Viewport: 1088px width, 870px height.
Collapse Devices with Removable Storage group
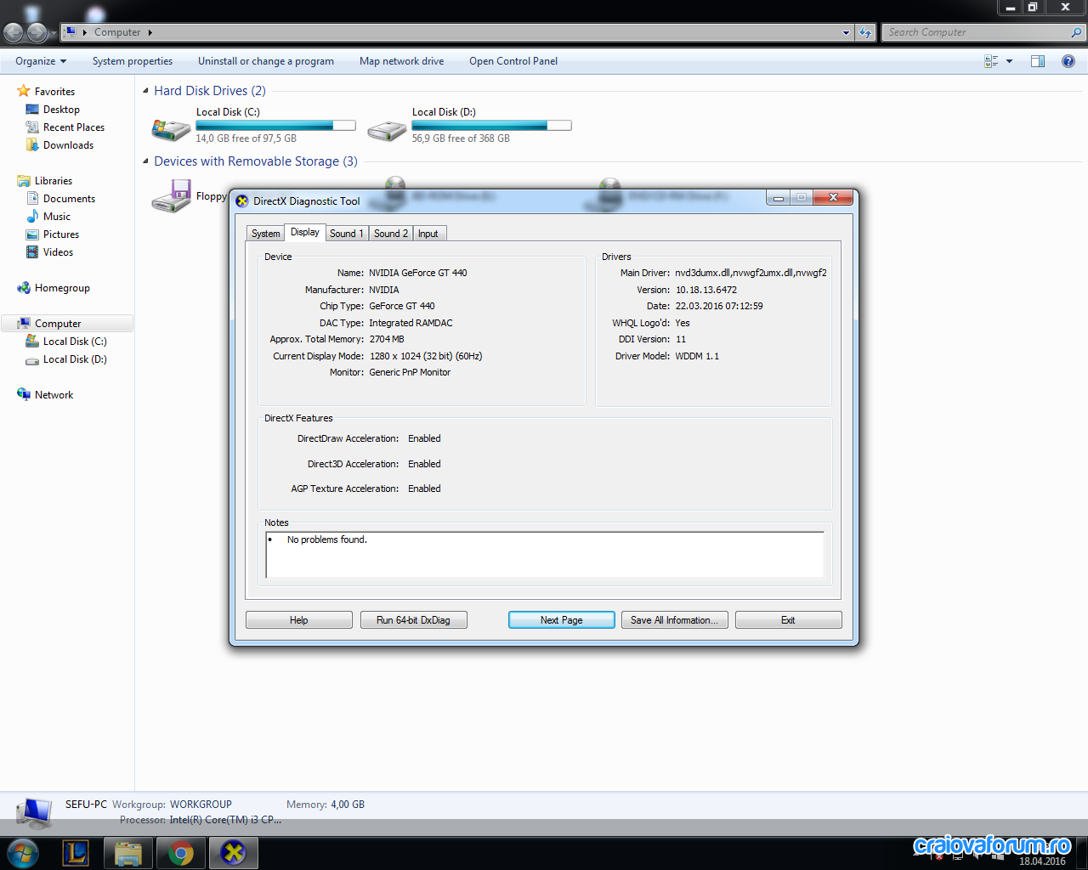coord(145,161)
